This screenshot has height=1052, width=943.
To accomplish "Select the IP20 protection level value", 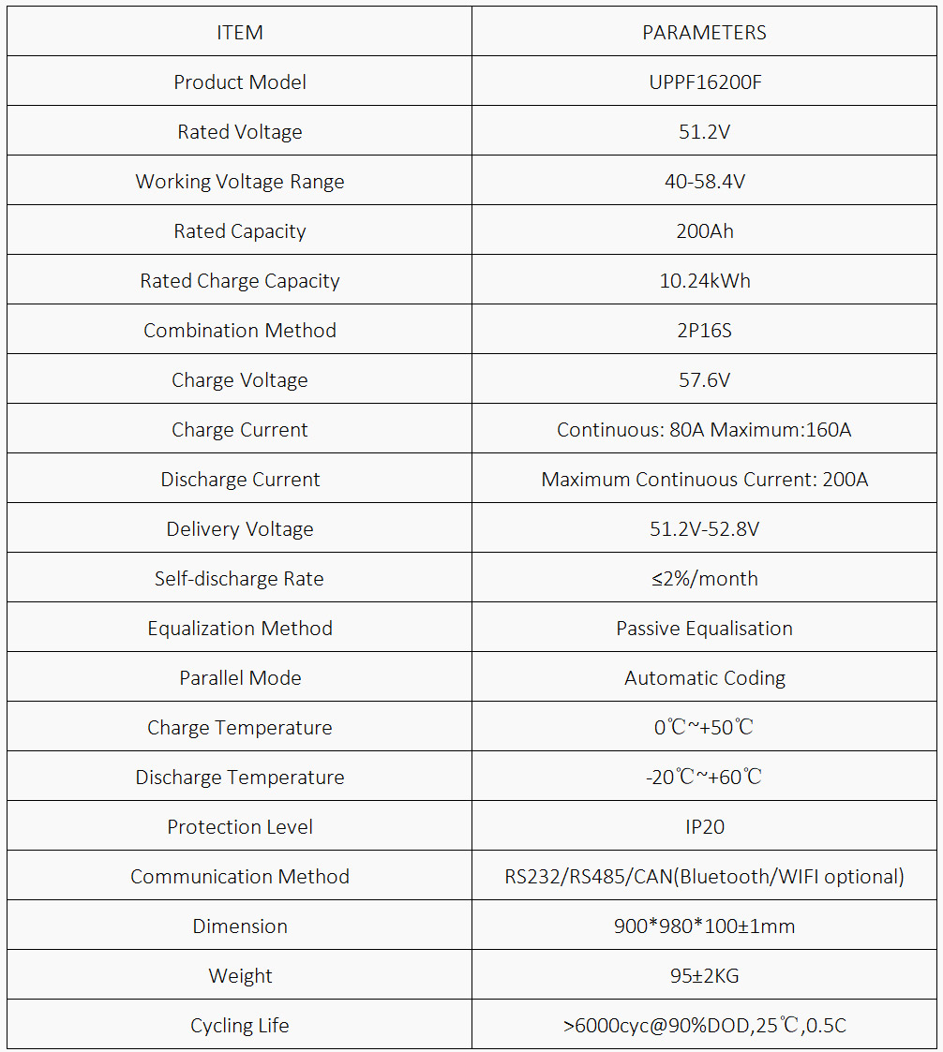I will [x=704, y=827].
